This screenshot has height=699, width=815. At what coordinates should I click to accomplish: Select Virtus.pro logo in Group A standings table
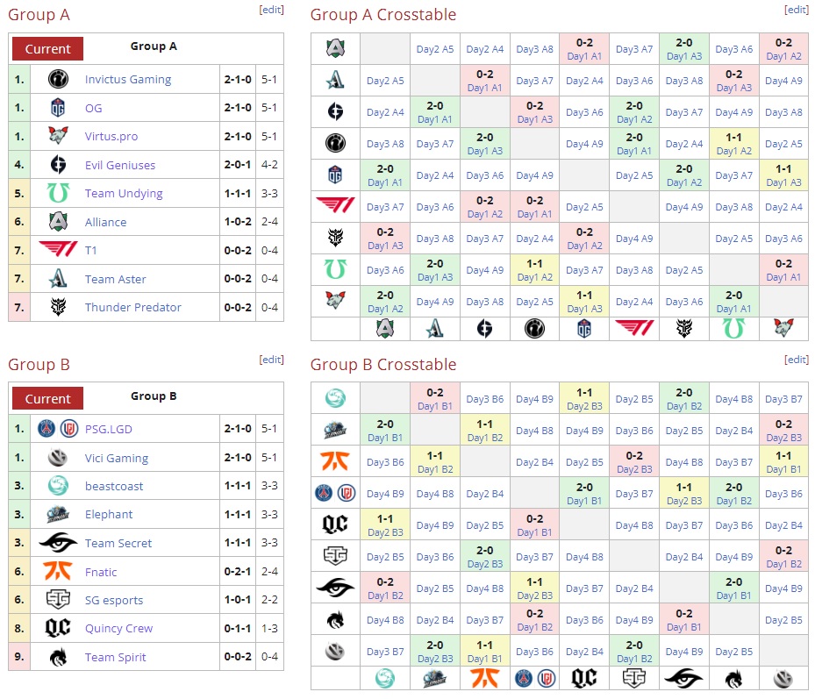click(59, 136)
